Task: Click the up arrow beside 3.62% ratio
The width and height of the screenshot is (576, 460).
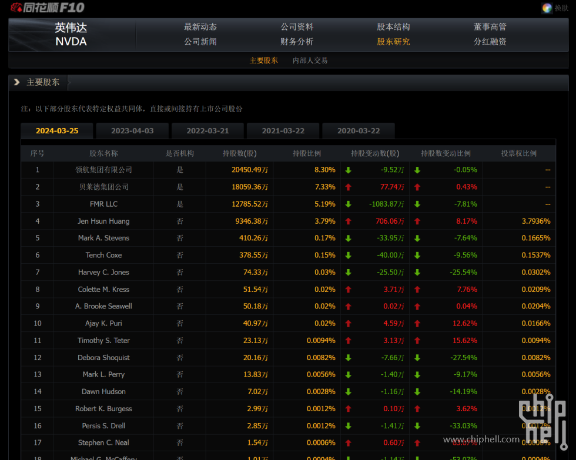Action: click(x=417, y=409)
